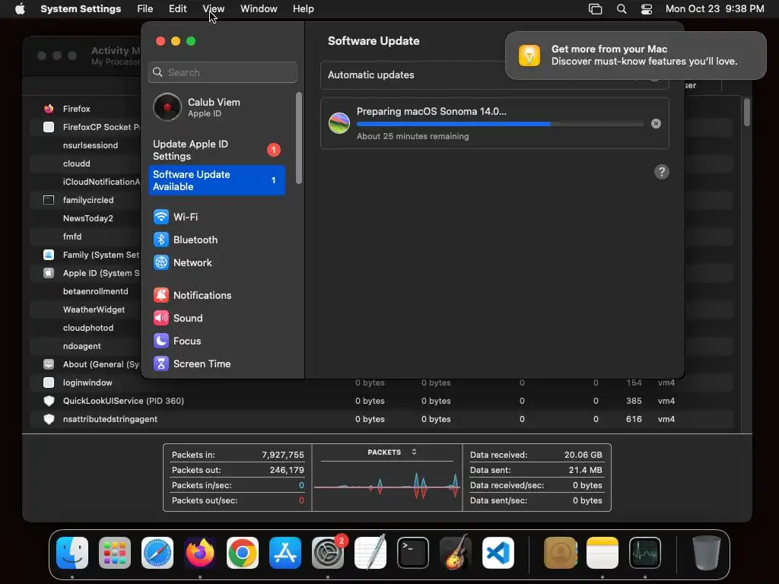Screen dimensions: 779x584
Task: Open GarageBand from the Dock
Action: pyautogui.click(x=456, y=553)
